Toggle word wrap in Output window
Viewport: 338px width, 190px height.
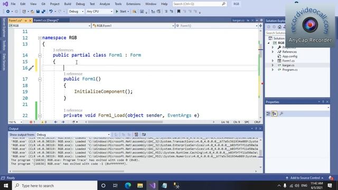[144, 135]
